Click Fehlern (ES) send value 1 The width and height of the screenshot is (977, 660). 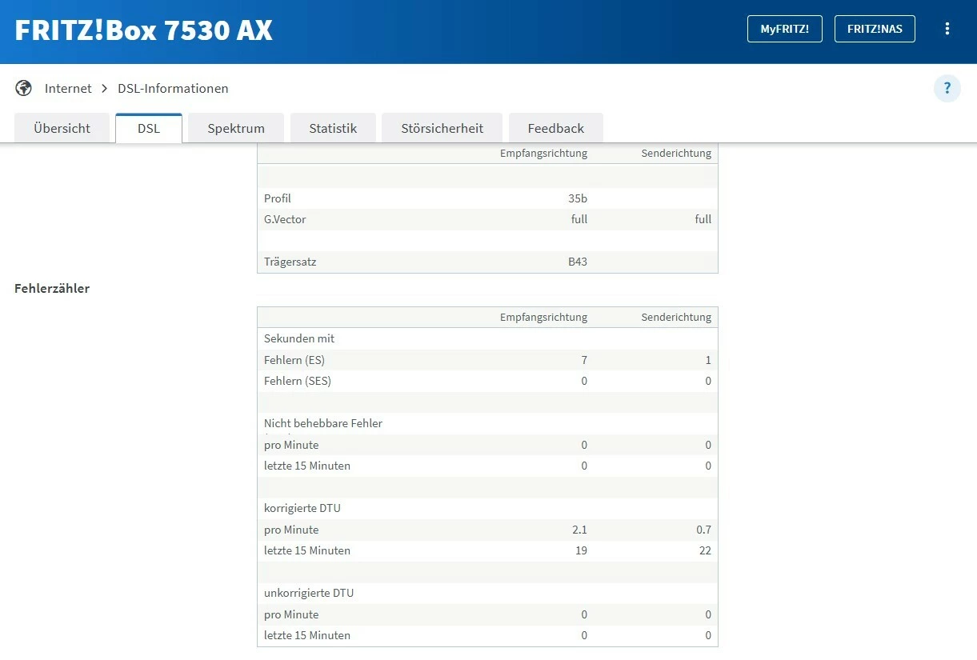pyautogui.click(x=708, y=361)
